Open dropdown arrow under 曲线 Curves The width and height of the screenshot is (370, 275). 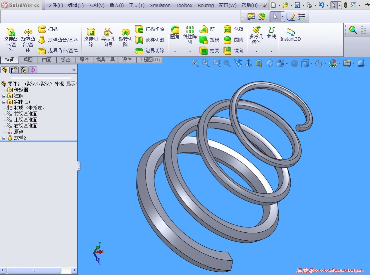[271, 51]
